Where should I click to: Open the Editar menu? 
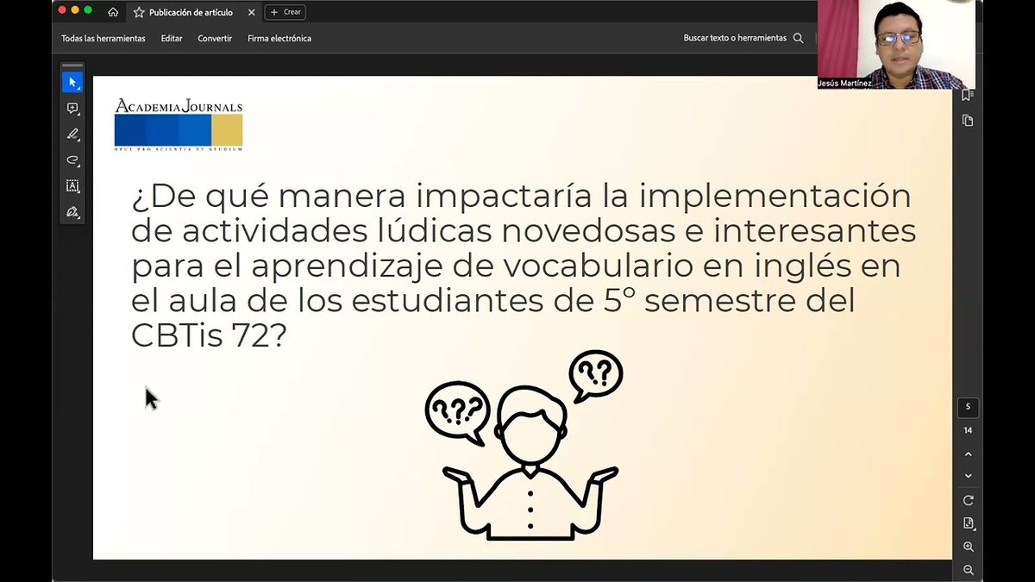(172, 39)
